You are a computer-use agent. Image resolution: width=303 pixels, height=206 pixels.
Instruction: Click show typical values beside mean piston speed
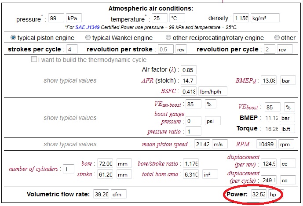pyautogui.click(x=70, y=144)
